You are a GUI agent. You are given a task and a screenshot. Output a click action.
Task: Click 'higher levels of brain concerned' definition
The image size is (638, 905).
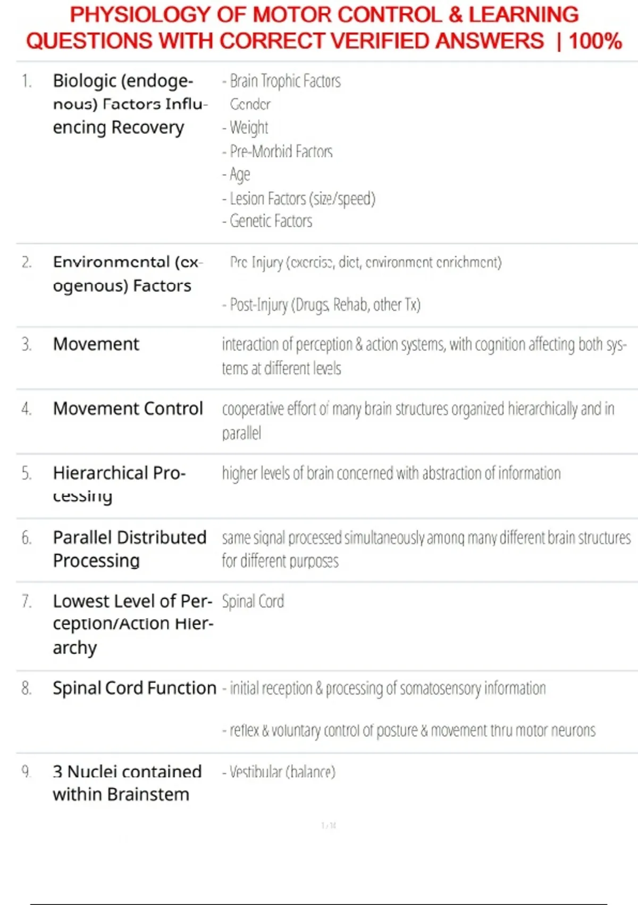coord(391,473)
